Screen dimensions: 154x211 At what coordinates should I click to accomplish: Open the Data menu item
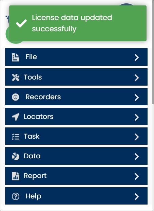click(x=76, y=156)
